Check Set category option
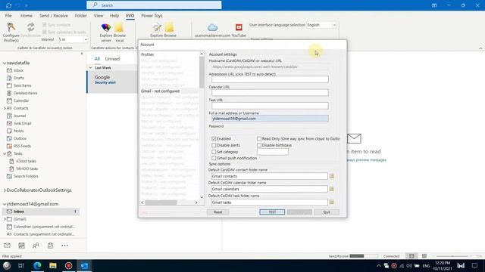Viewport: 485px width, 272px height. [x=214, y=152]
